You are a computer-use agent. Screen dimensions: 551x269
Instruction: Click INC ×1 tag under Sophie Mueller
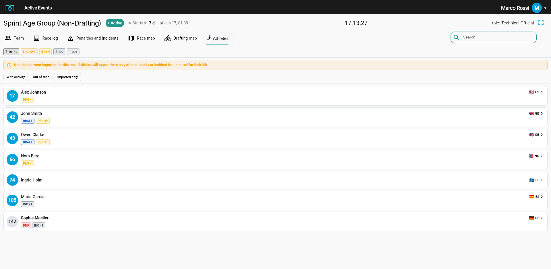click(39, 225)
